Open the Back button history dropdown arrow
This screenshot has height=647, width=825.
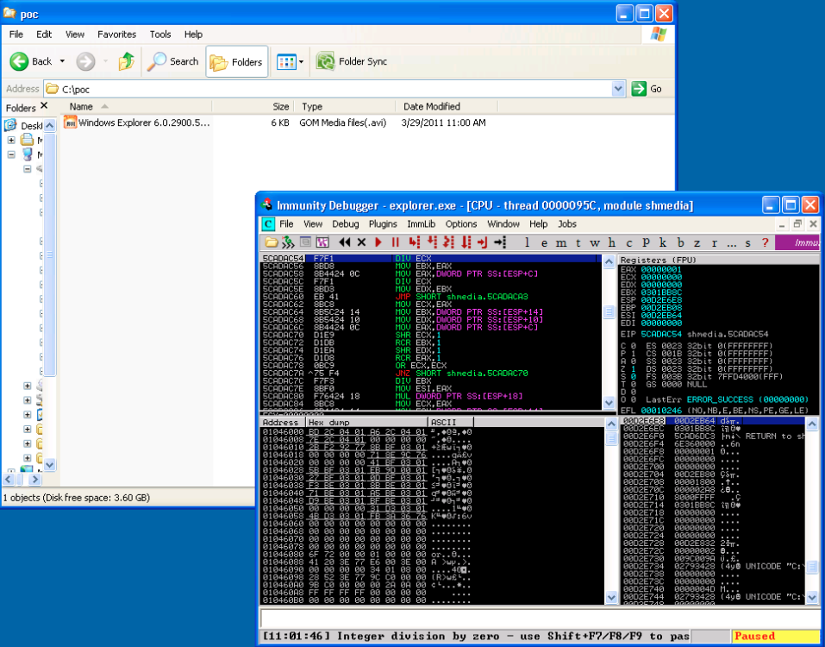pos(62,61)
